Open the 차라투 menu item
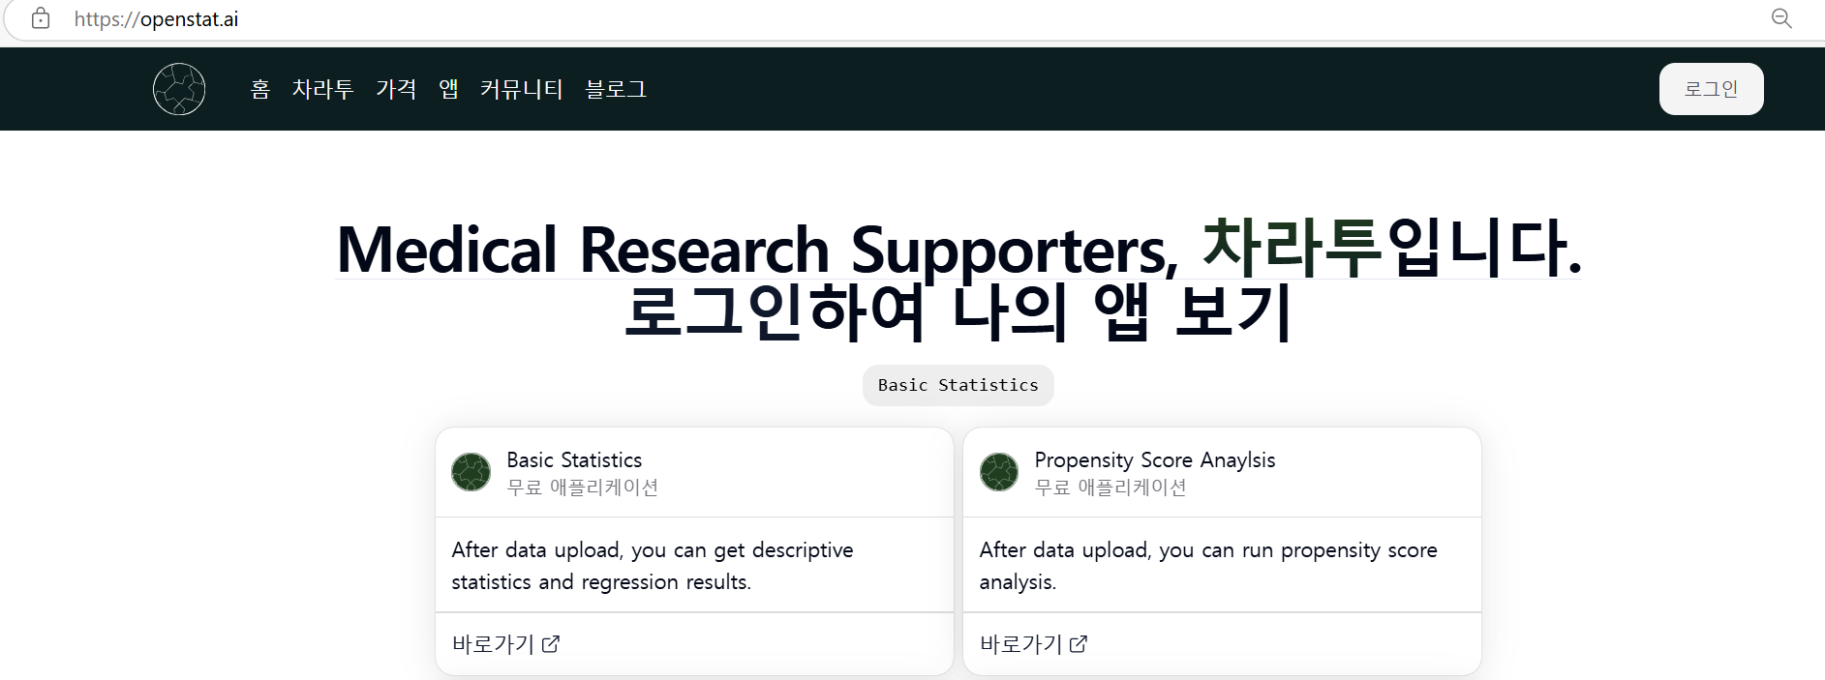The height and width of the screenshot is (680, 1825). 322,89
